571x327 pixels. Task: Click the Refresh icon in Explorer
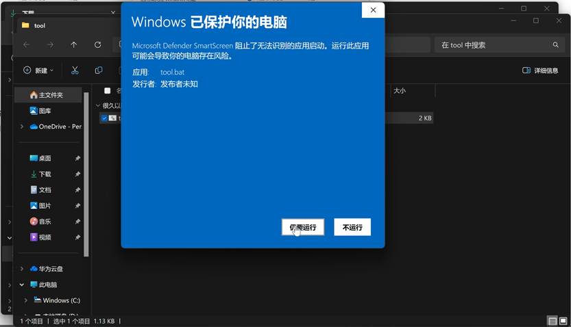tap(97, 45)
